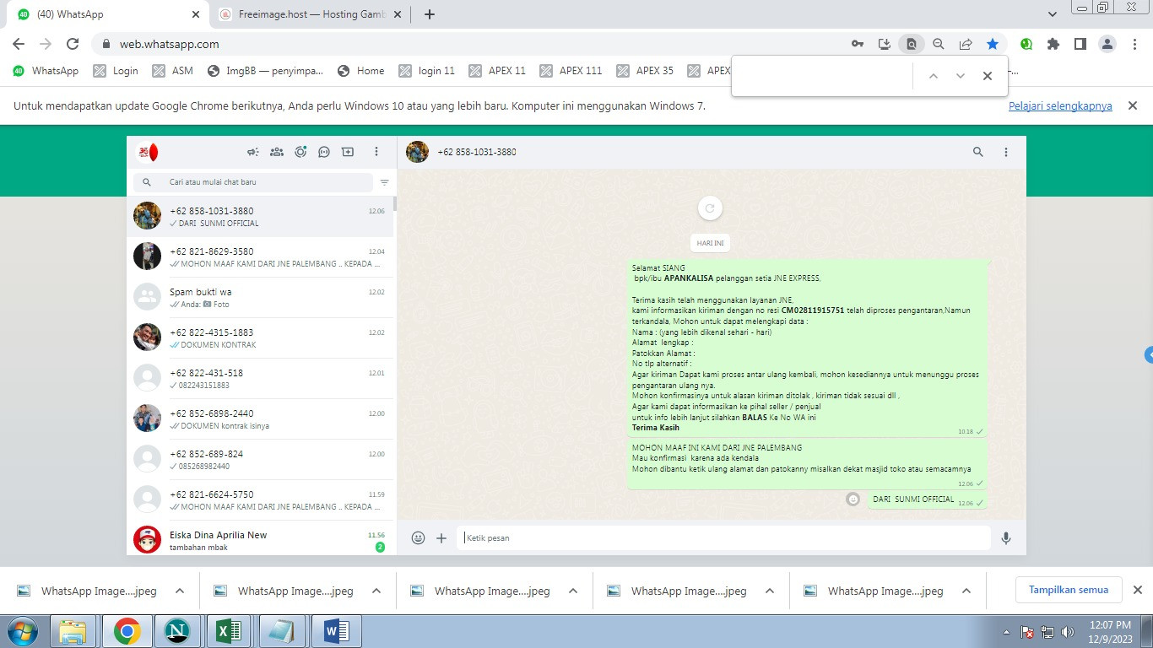This screenshot has width=1153, height=648.
Task: React to the DARI SUNMI OFFICIAL message
Action: (x=853, y=499)
